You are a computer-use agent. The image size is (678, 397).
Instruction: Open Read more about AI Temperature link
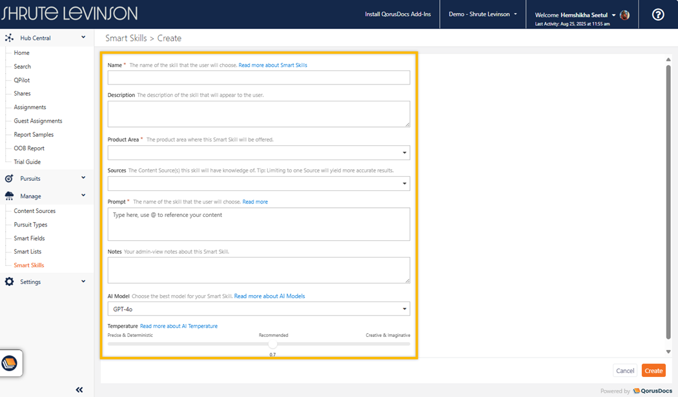(x=178, y=326)
